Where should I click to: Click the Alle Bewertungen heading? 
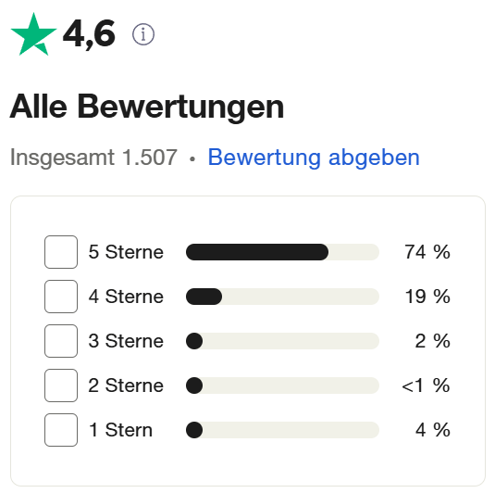click(147, 107)
